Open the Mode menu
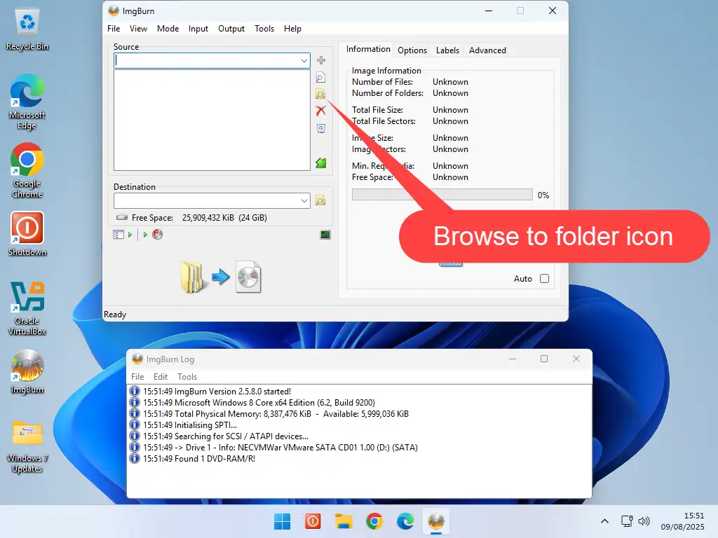The height and width of the screenshot is (538, 718). pos(168,29)
